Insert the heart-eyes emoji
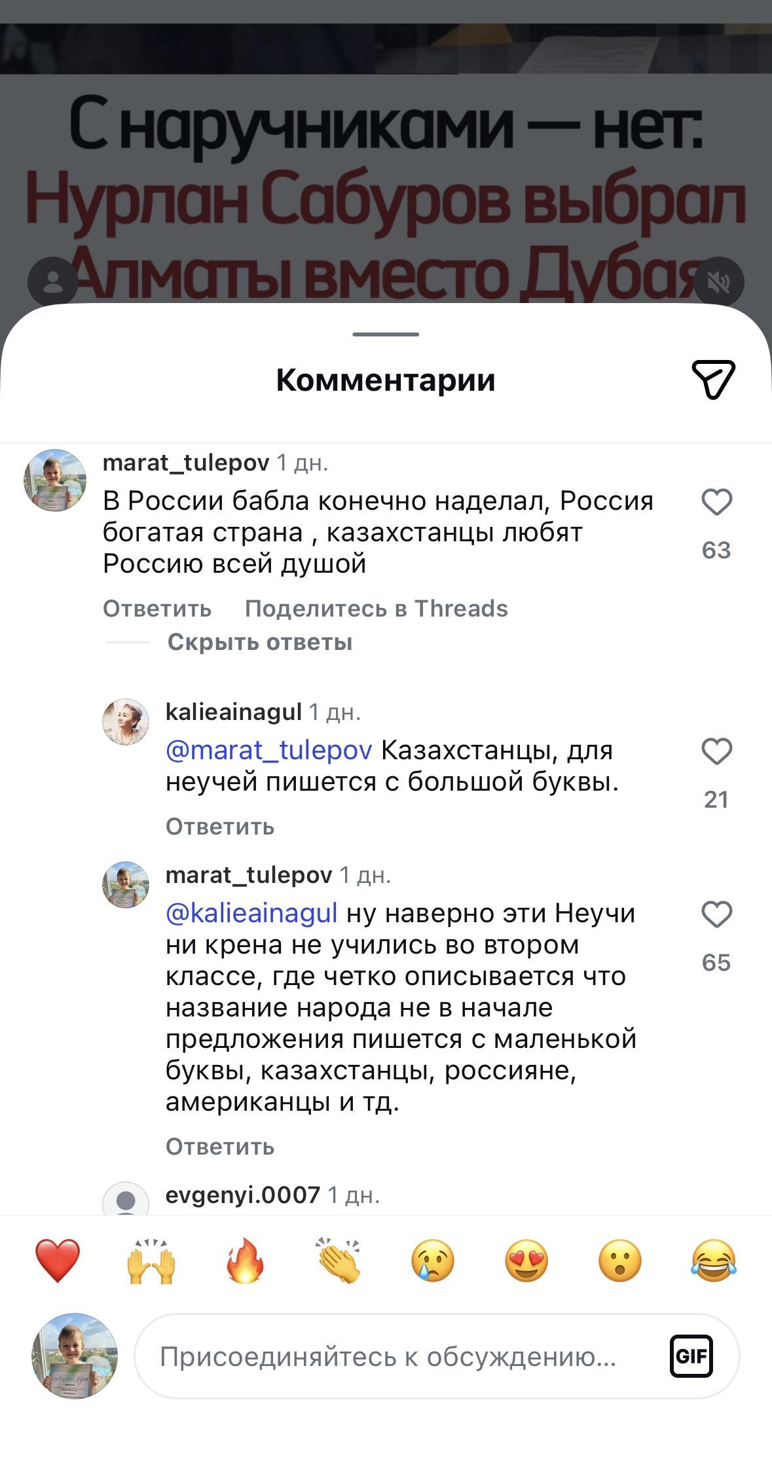 coord(526,1260)
